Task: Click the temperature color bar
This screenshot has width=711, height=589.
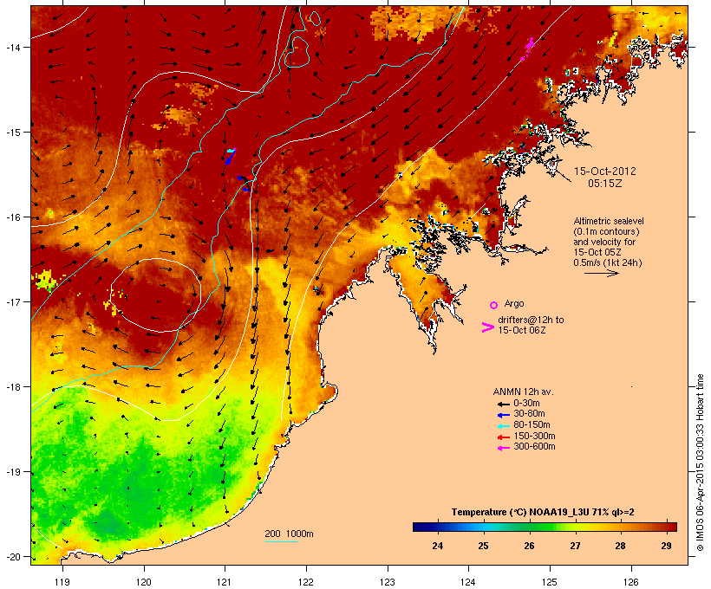Action: tap(545, 527)
